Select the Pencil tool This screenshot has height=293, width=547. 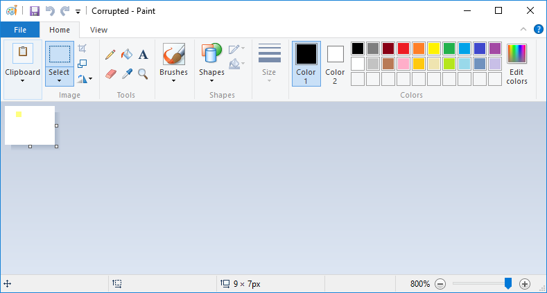coord(110,55)
